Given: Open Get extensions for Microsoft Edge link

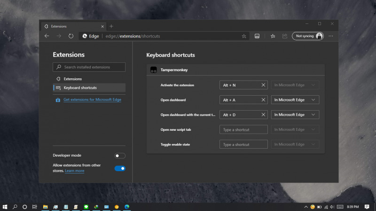Looking at the screenshot, I should pos(92,99).
